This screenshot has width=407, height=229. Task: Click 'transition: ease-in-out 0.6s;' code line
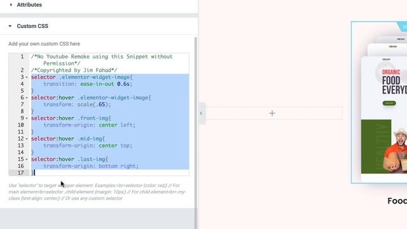pyautogui.click(x=88, y=84)
